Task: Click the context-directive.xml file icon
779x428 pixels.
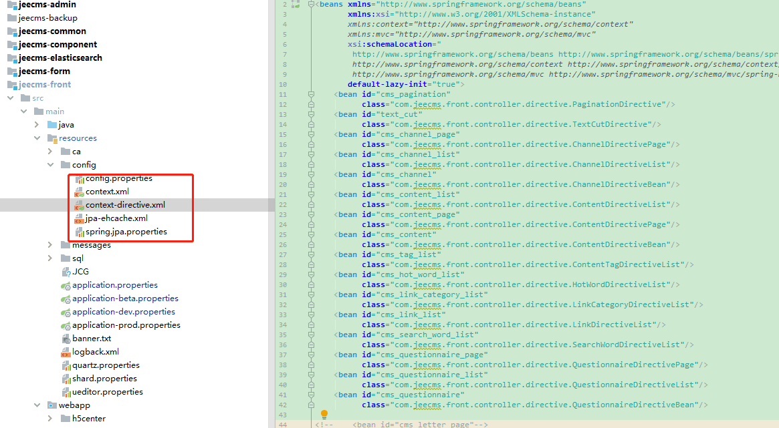Action: click(79, 206)
